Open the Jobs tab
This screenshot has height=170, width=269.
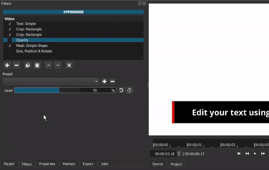click(x=104, y=164)
